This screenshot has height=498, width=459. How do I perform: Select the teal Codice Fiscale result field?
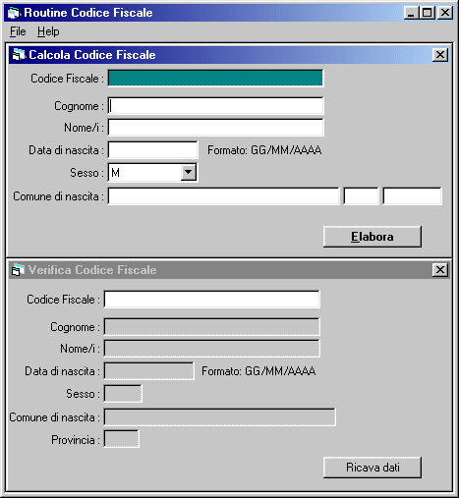coord(215,79)
